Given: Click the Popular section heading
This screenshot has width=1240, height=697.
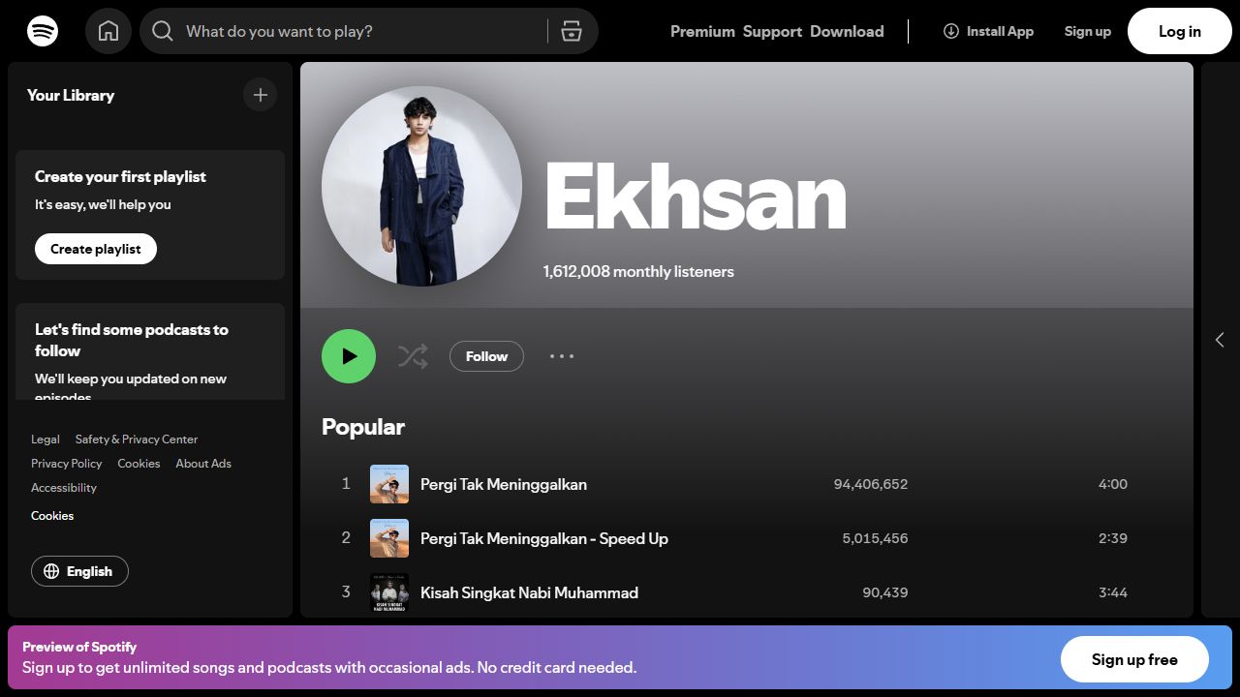Looking at the screenshot, I should point(363,427).
